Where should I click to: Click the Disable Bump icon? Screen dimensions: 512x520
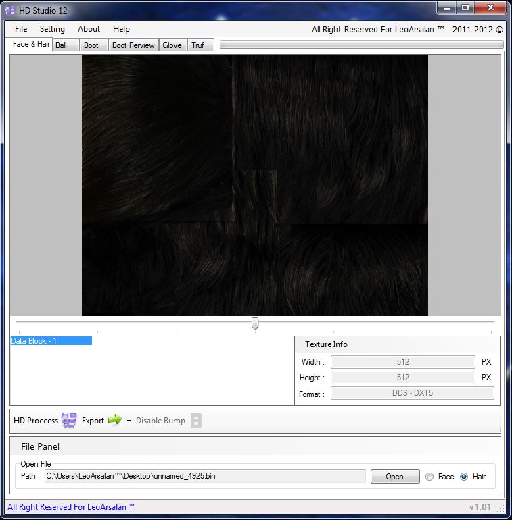(196, 421)
